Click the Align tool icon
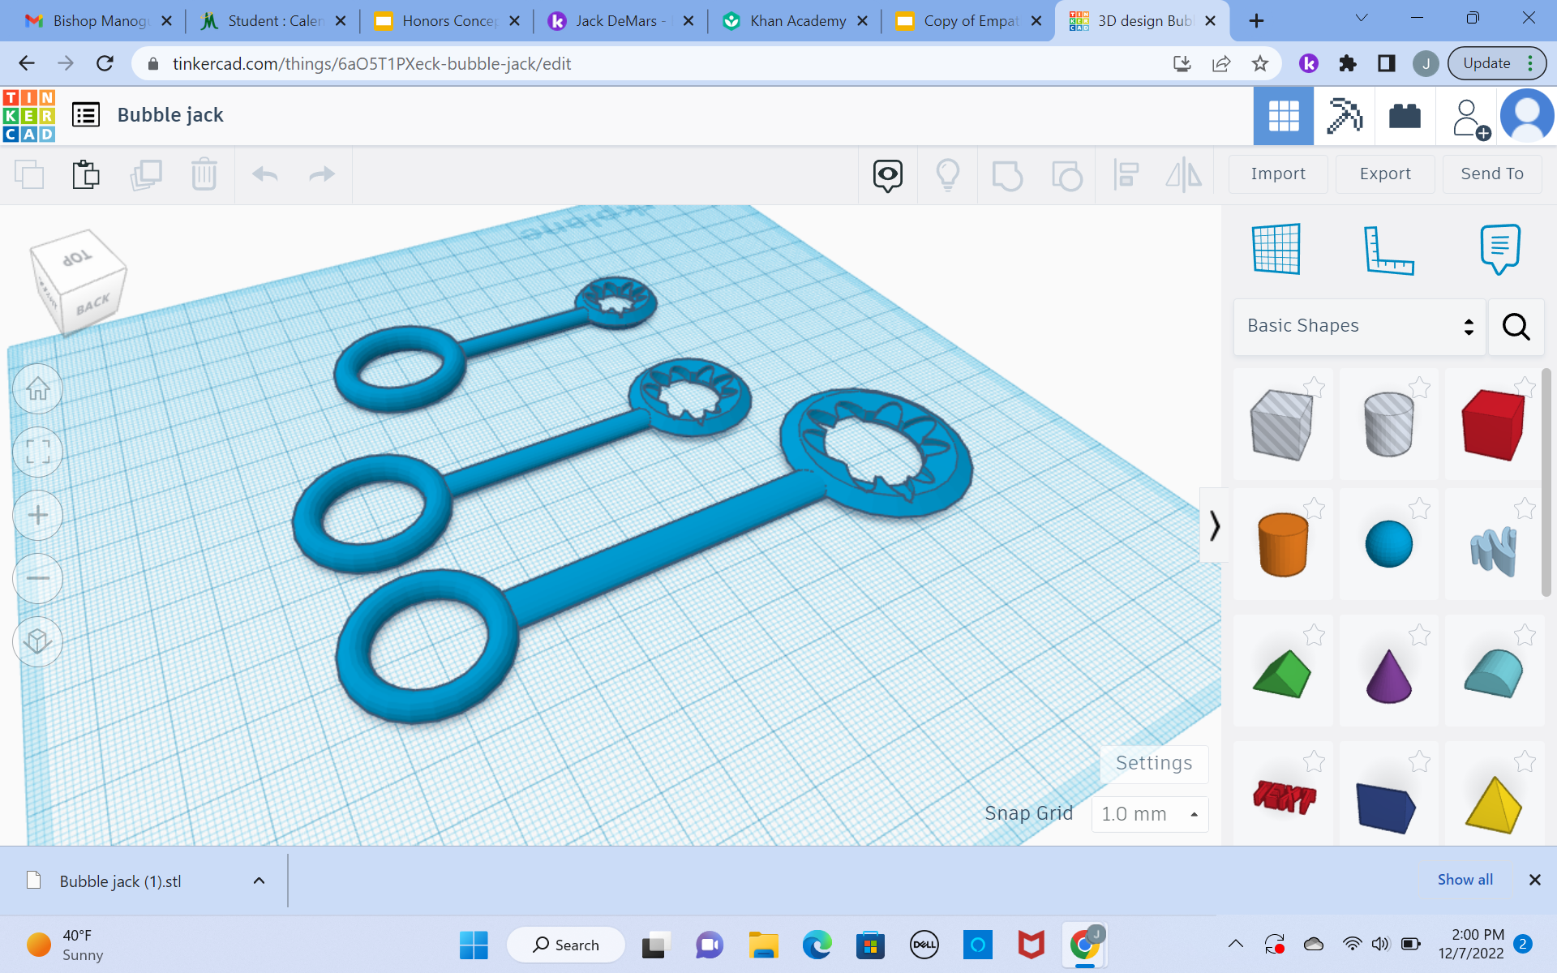Screen dimensions: 1557x973 (1126, 174)
